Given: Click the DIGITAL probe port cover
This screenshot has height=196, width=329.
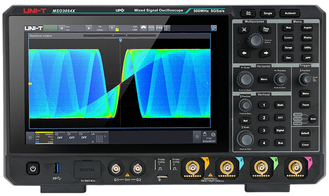Looking at the screenshot, I should (x=87, y=170).
